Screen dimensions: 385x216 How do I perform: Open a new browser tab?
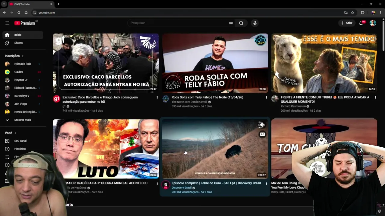pyautogui.click(x=58, y=4)
